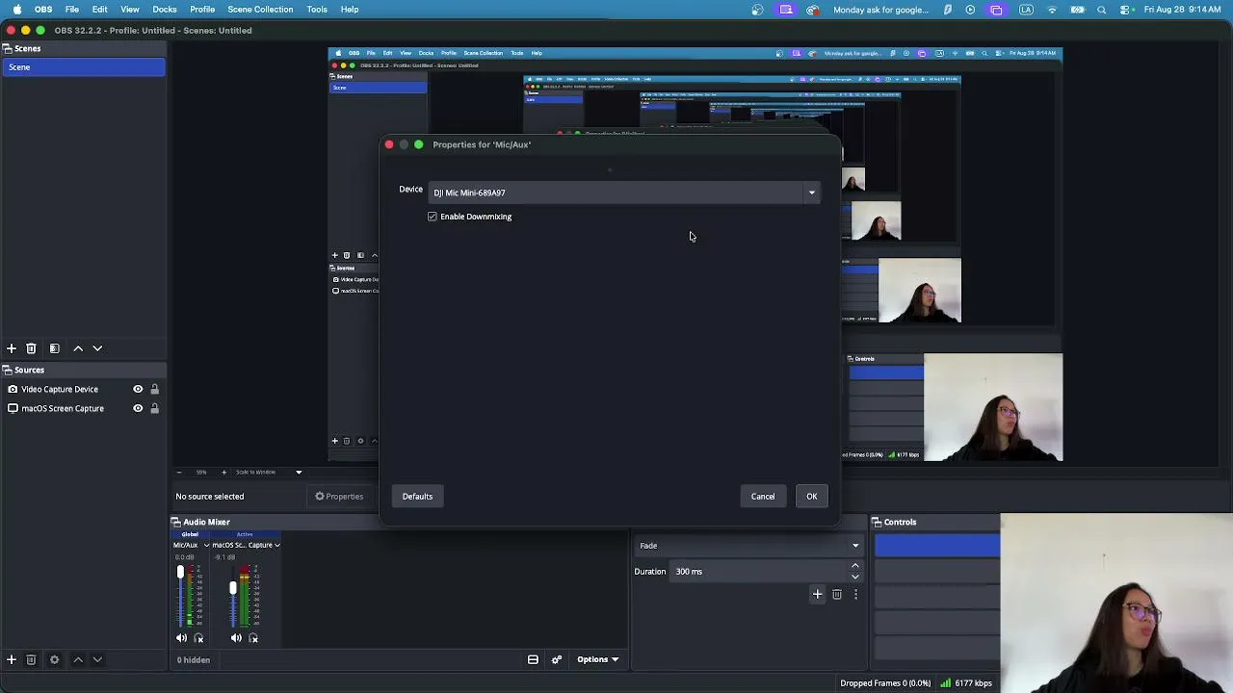
Task: Mute the macOS Screen Capture audio channel
Action: pos(236,638)
